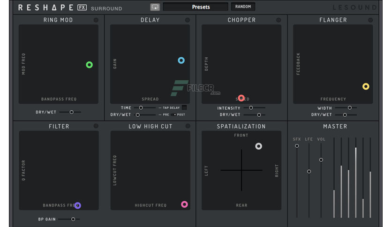Click the red Chopper XY handle

(241, 98)
